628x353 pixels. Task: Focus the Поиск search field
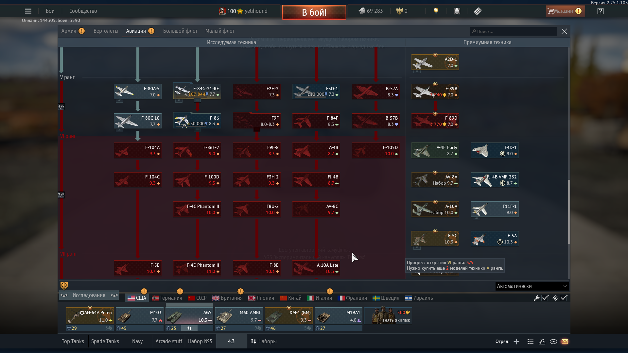pyautogui.click(x=514, y=31)
